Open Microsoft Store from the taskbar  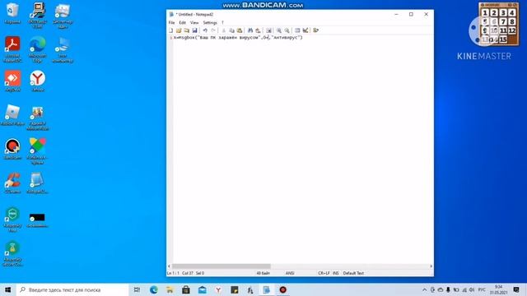[186, 289]
